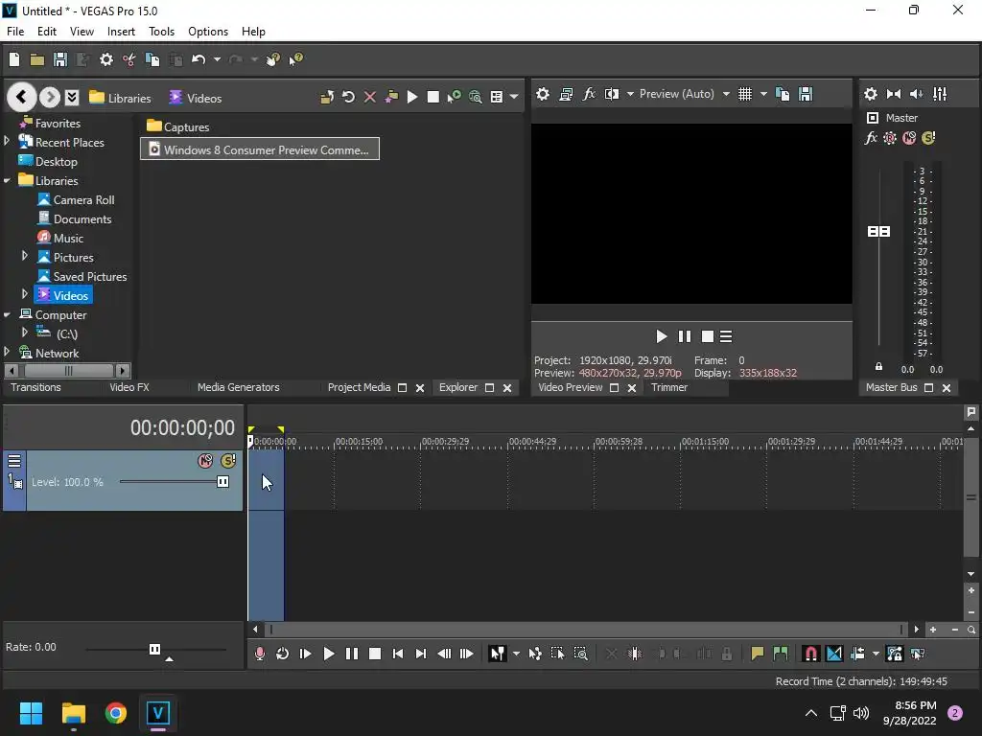Open the What's This help icon

click(295, 59)
